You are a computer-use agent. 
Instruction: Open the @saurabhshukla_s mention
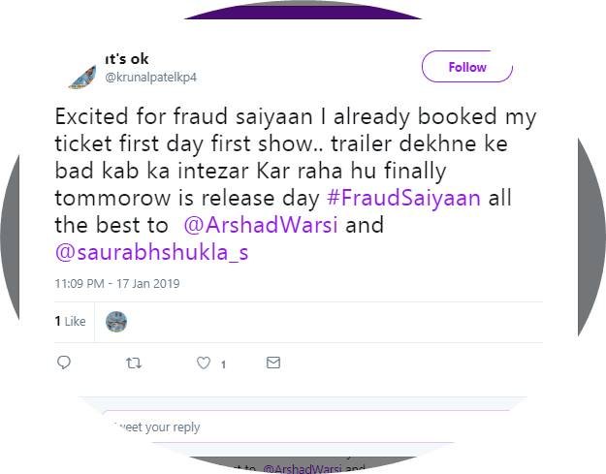coord(140,252)
